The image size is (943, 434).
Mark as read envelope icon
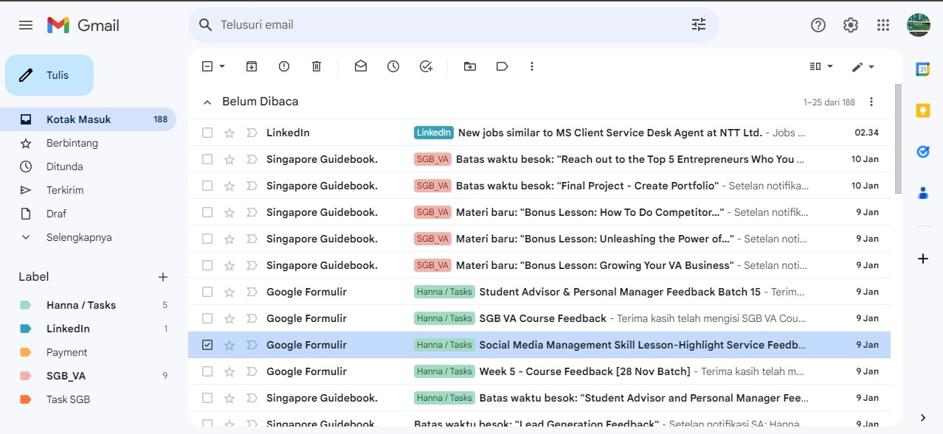[x=361, y=66]
